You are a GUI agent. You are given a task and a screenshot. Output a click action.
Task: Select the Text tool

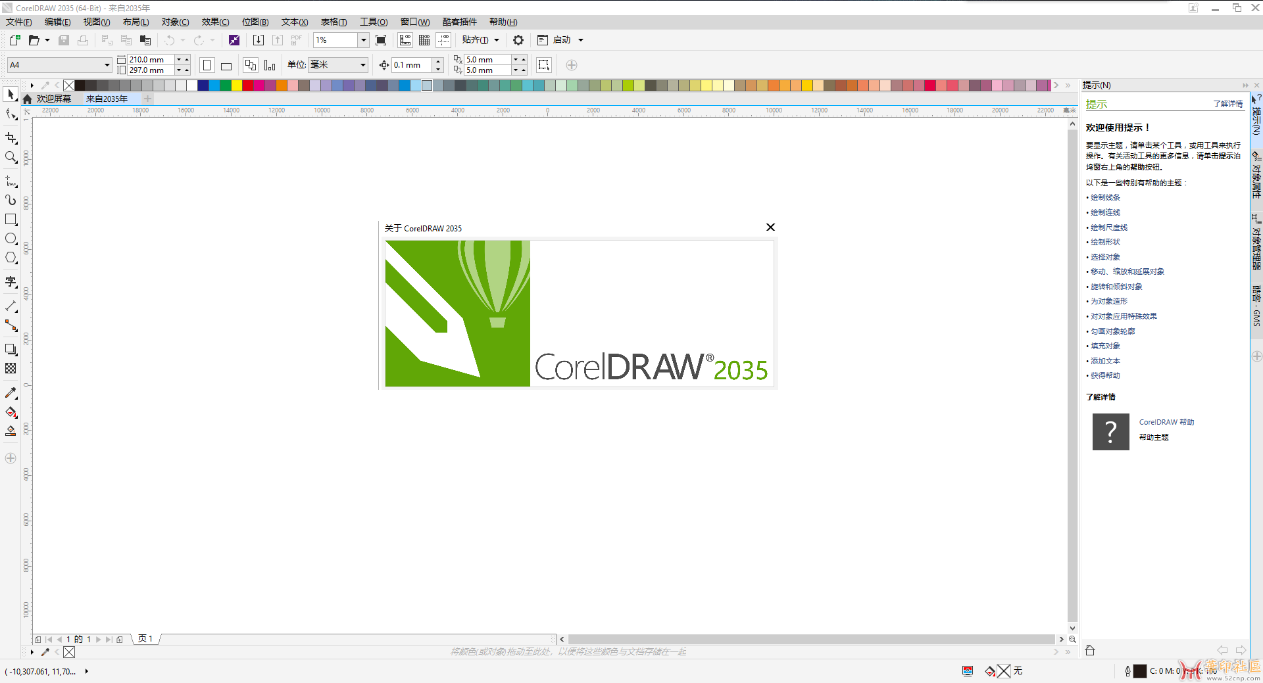(11, 282)
